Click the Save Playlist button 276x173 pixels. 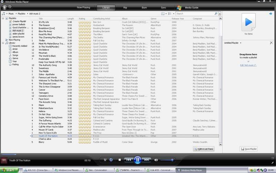pyautogui.click(x=248, y=149)
